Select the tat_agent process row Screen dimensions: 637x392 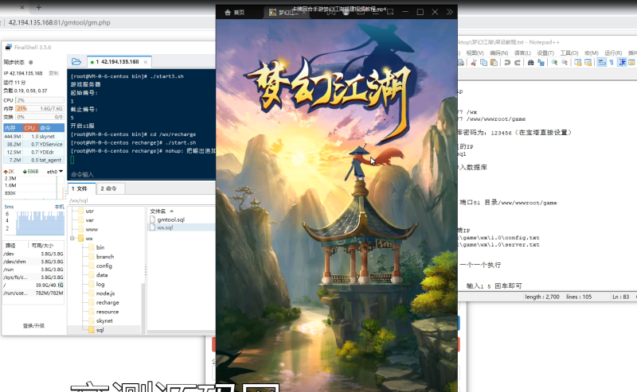pos(33,160)
